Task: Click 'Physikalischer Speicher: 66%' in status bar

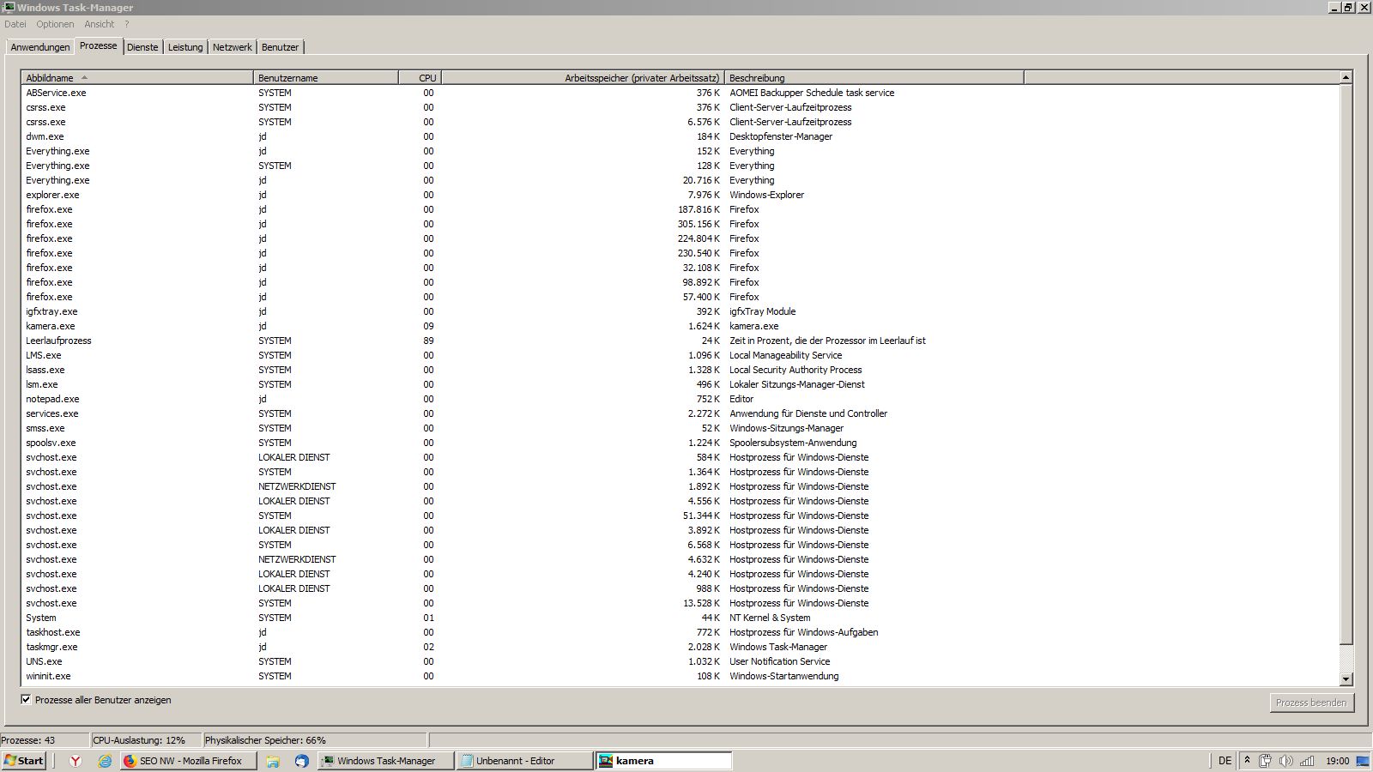Action: (315, 740)
